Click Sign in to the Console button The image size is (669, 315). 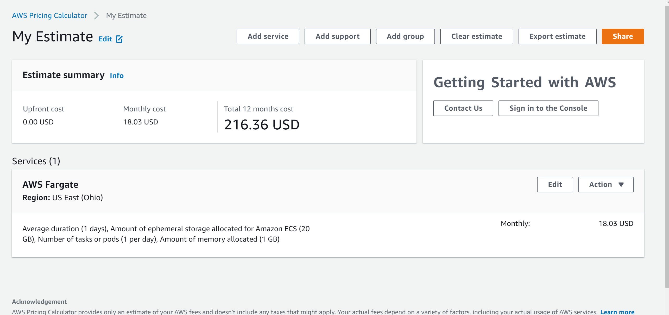548,108
